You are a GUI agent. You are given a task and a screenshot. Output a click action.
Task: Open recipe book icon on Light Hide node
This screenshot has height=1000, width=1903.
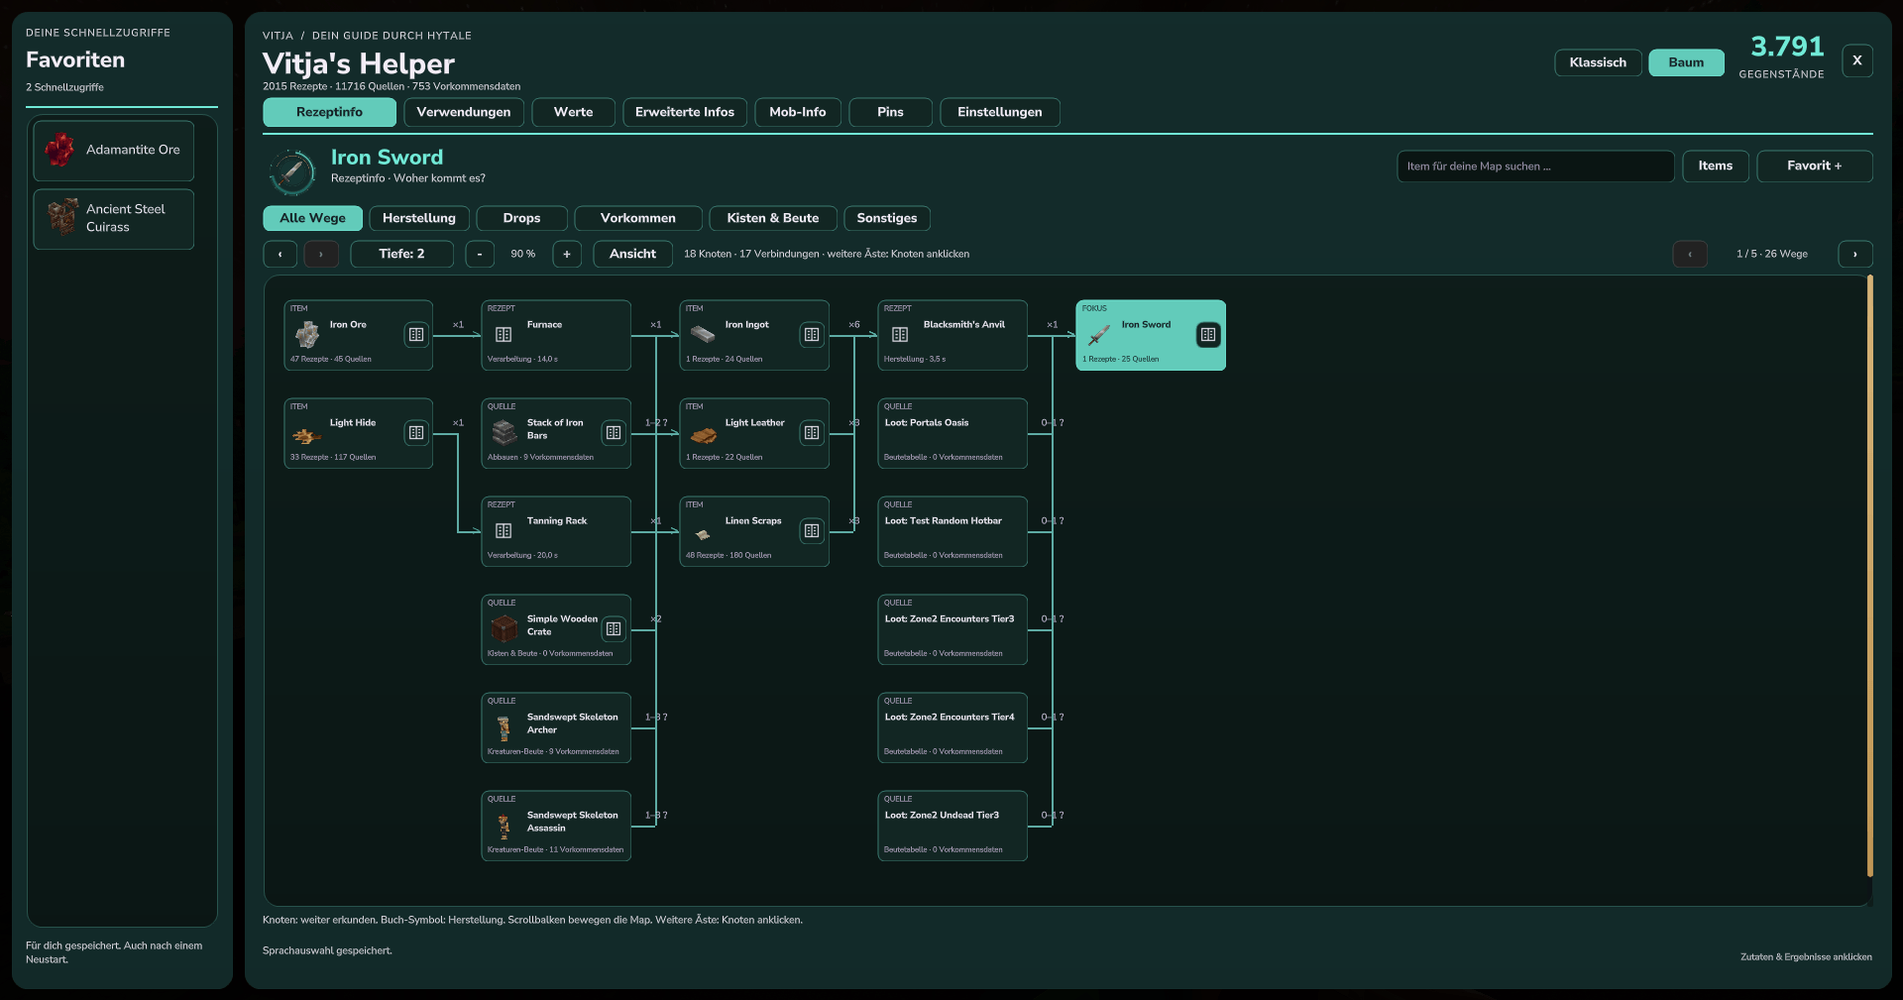click(x=416, y=433)
